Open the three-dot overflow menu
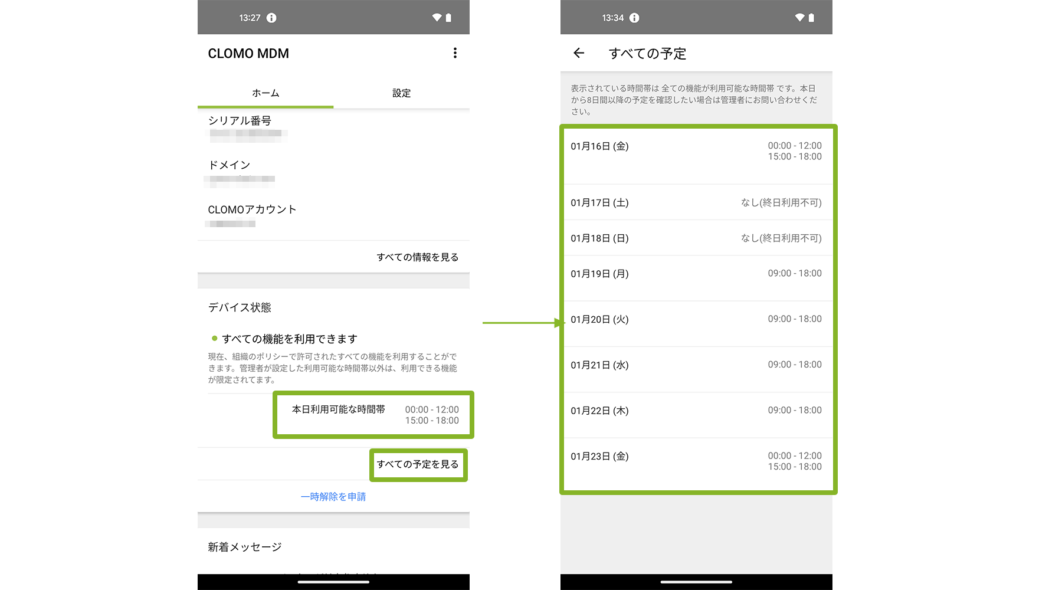The height and width of the screenshot is (590, 1049). (x=455, y=53)
